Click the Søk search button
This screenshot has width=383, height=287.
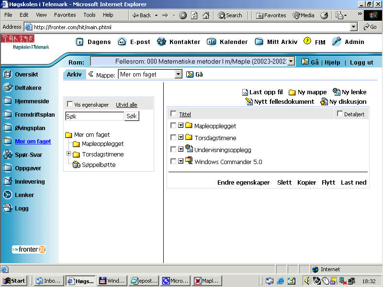click(132, 116)
